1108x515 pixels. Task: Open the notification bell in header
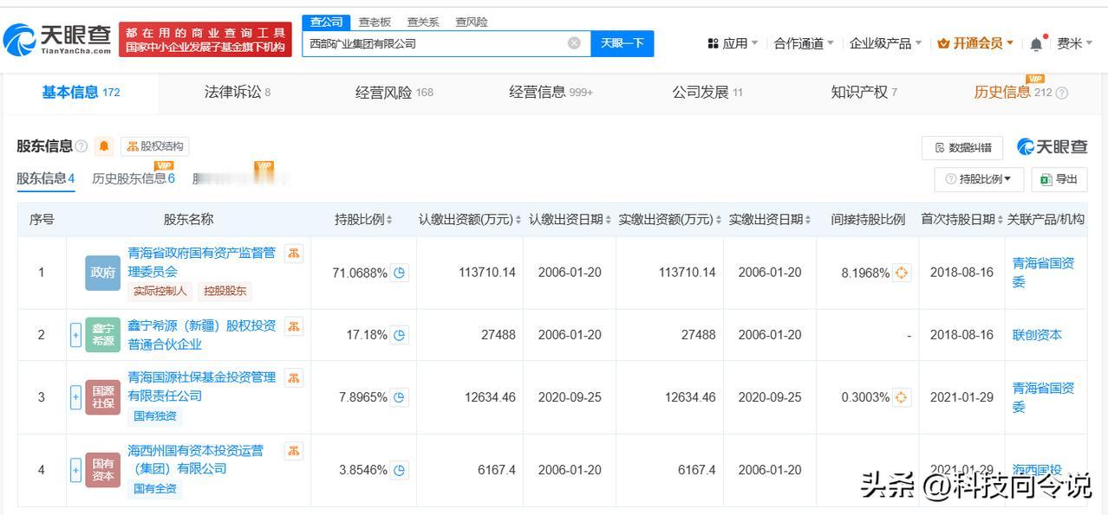tap(1036, 43)
